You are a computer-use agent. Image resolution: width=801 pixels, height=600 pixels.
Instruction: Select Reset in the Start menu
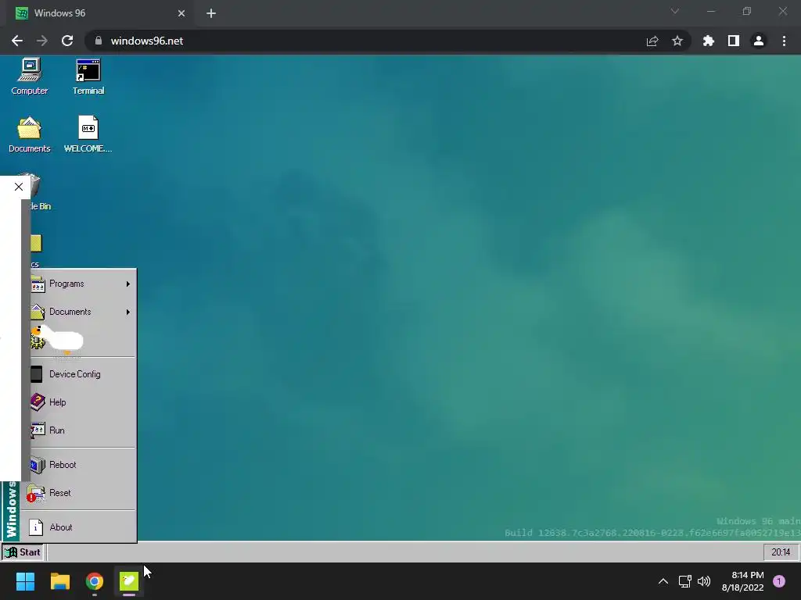tap(79, 493)
